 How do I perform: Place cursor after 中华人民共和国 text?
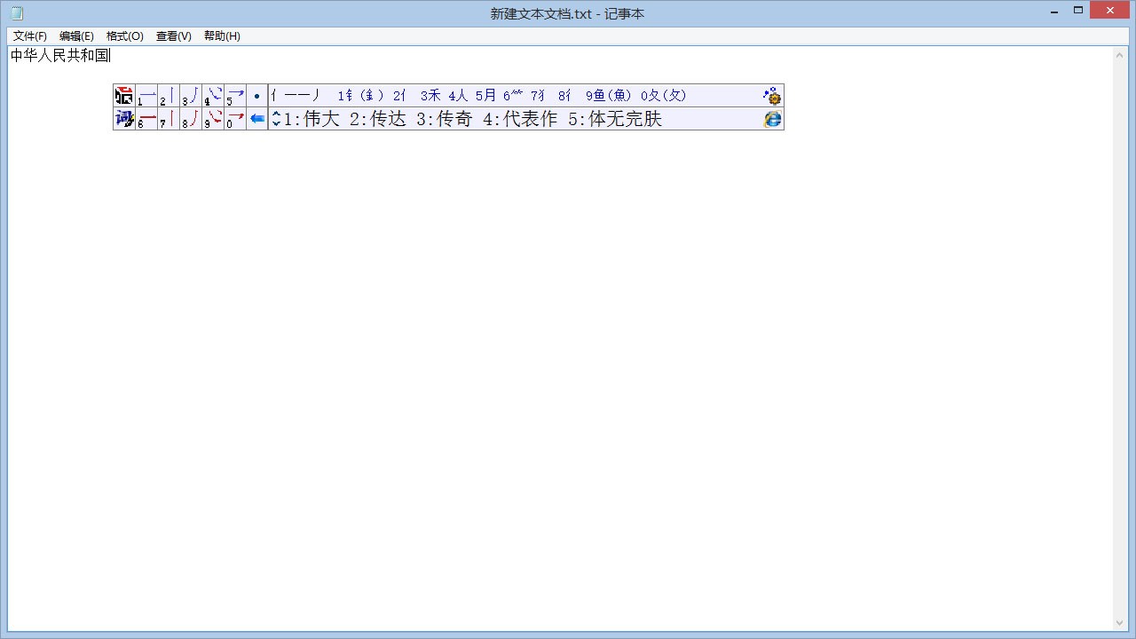[x=110, y=54]
